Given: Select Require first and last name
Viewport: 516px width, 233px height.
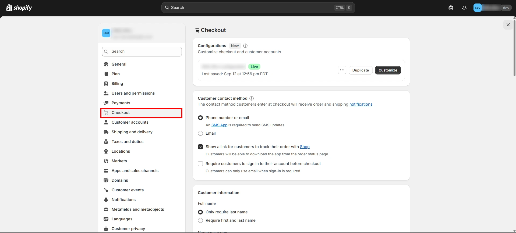Looking at the screenshot, I should point(200,220).
